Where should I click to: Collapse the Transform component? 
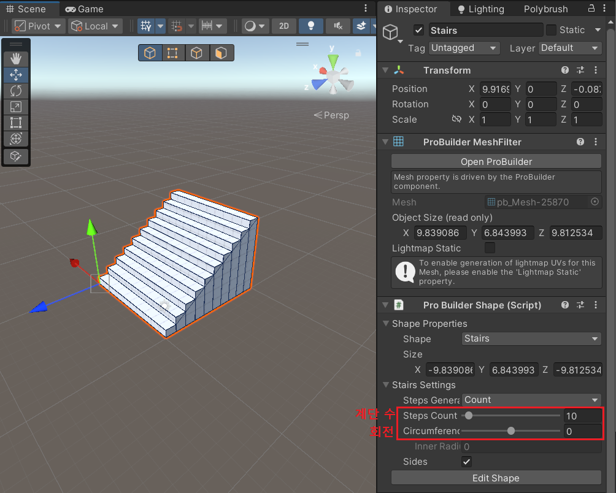(x=386, y=70)
